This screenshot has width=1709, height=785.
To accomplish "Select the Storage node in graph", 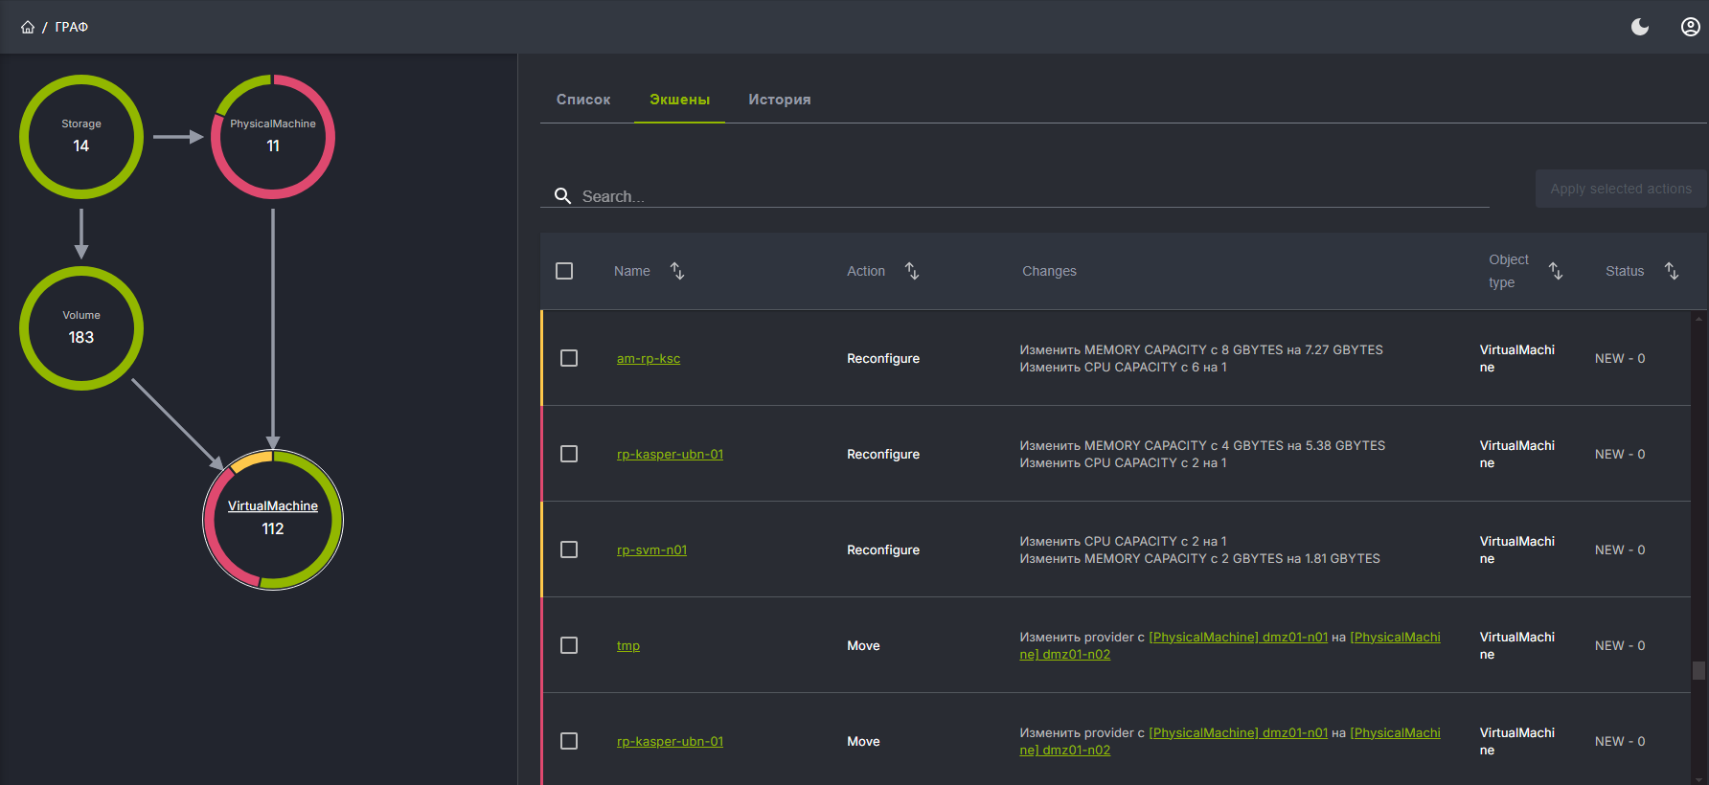I will coord(81,137).
